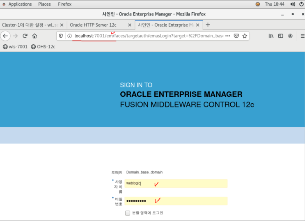Close the Cluster-1 tab

(x=62, y=25)
